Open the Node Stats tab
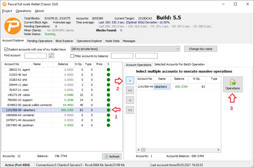Image resolution: width=254 pixels, height=168 pixels. pyautogui.click(x=112, y=41)
